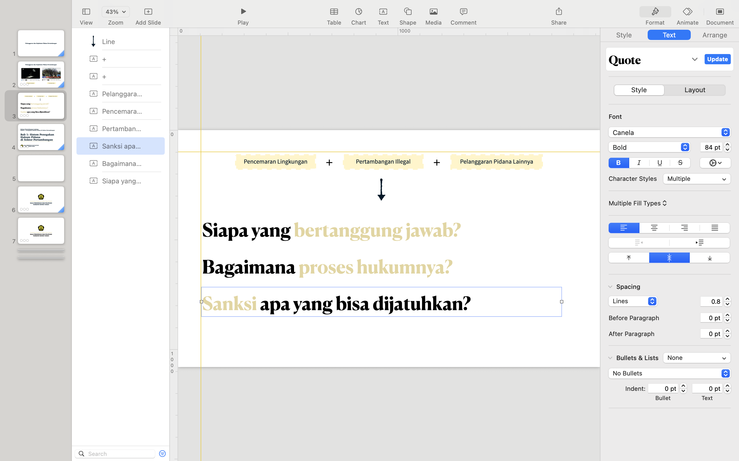The width and height of the screenshot is (739, 461).
Task: Collapse the Spacing section
Action: pyautogui.click(x=610, y=287)
